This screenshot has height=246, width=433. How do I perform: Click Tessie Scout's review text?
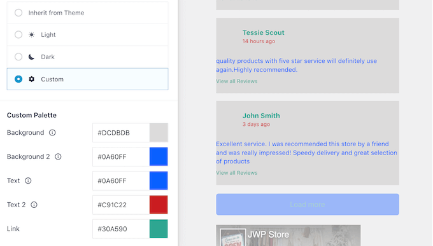[x=296, y=65]
